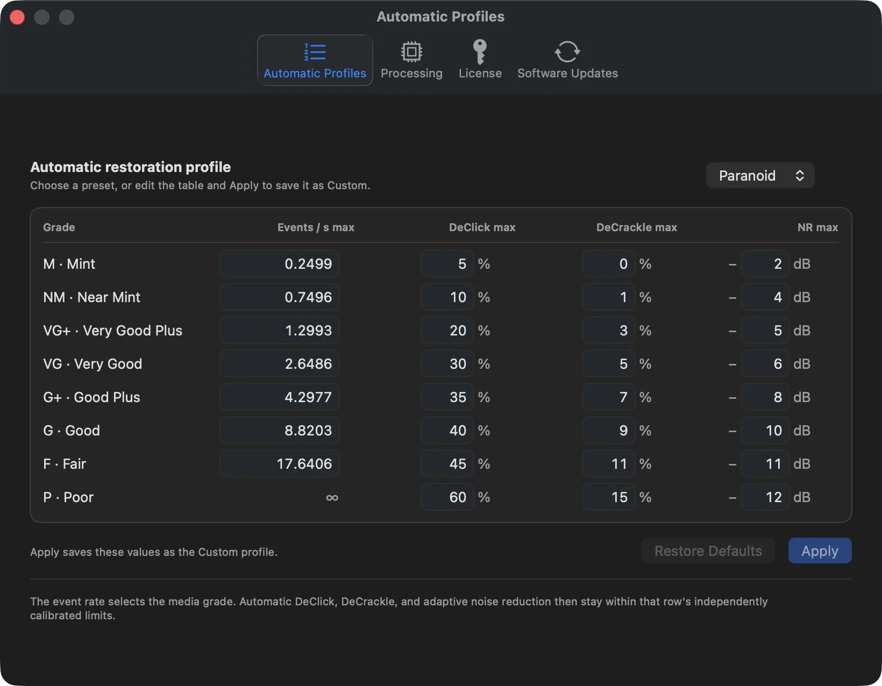Click the Apply button
The height and width of the screenshot is (686, 882).
point(820,551)
